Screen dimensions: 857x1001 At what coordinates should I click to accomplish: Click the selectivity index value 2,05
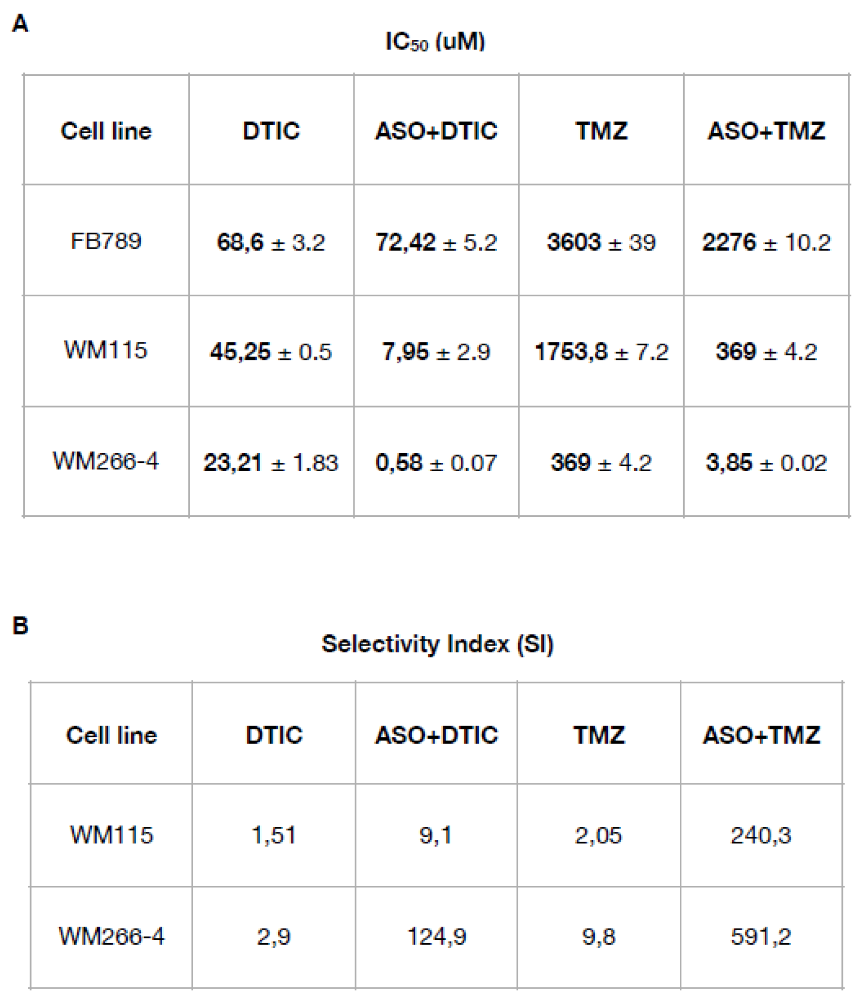598,835
